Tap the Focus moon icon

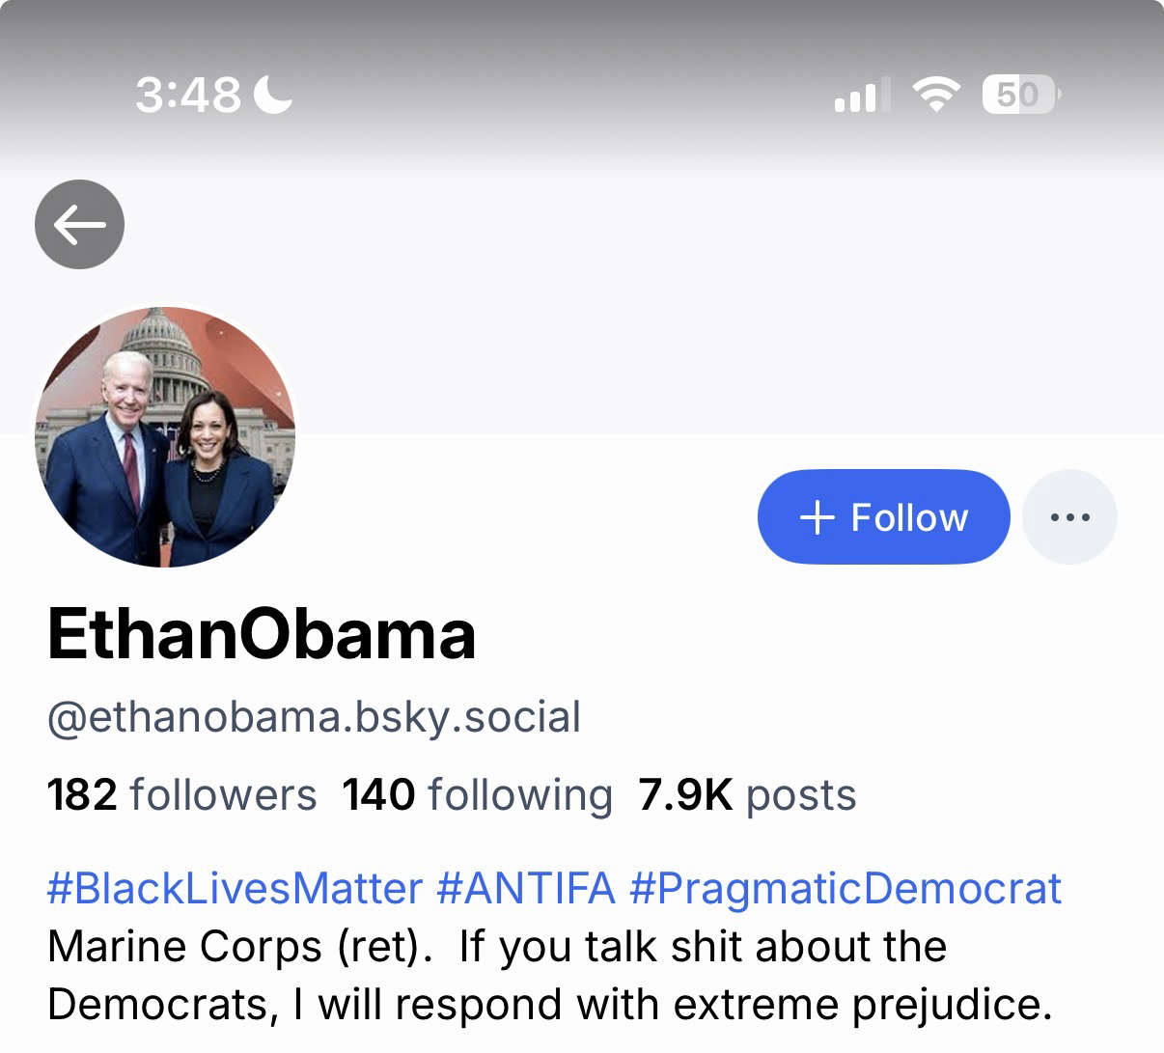273,95
